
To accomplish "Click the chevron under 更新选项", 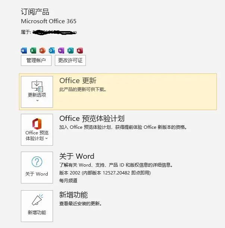I will coord(37,100).
